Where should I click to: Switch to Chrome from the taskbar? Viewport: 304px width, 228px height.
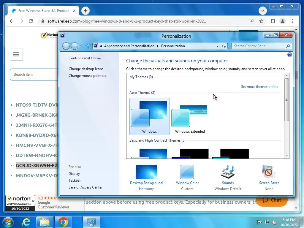(63, 222)
